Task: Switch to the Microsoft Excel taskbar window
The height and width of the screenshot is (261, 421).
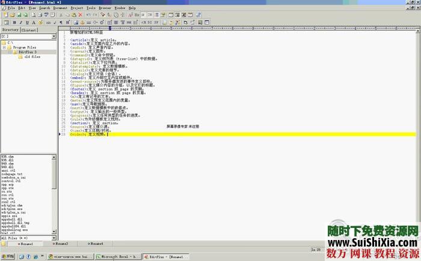Action: tap(118, 257)
